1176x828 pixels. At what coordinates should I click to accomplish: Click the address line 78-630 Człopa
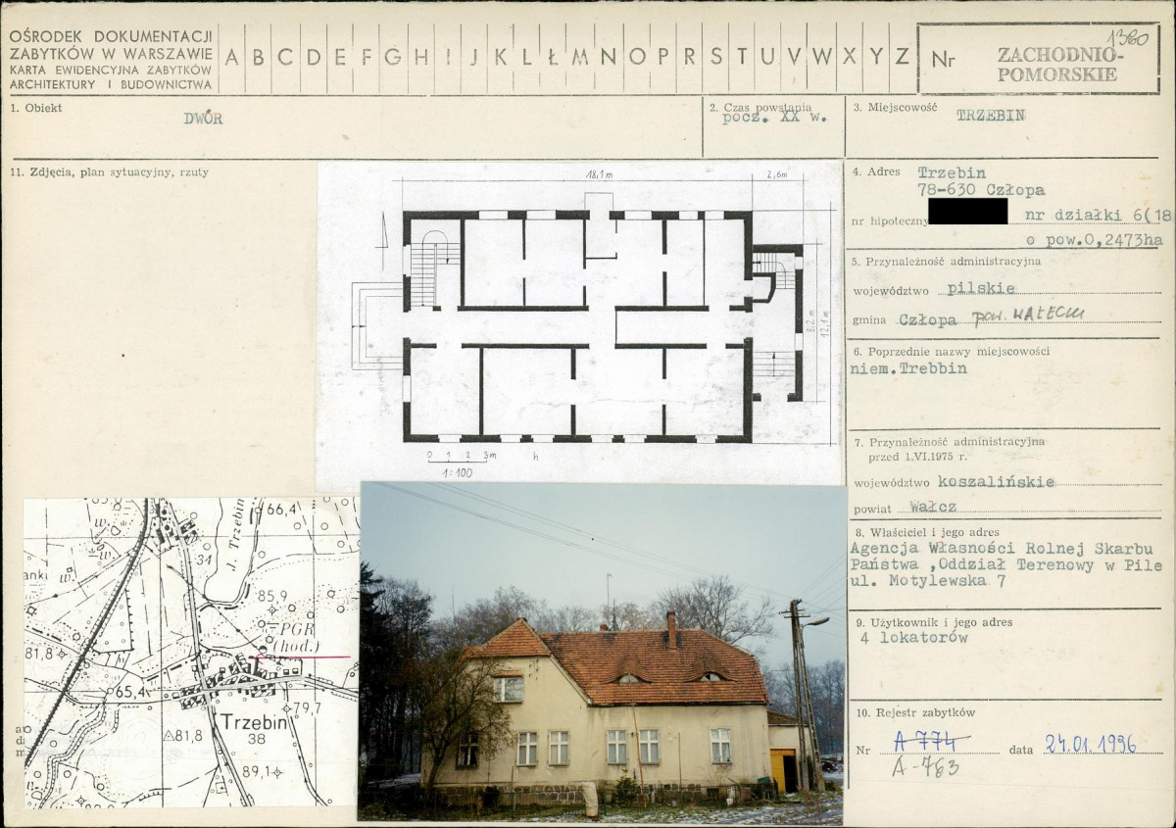coord(981,190)
